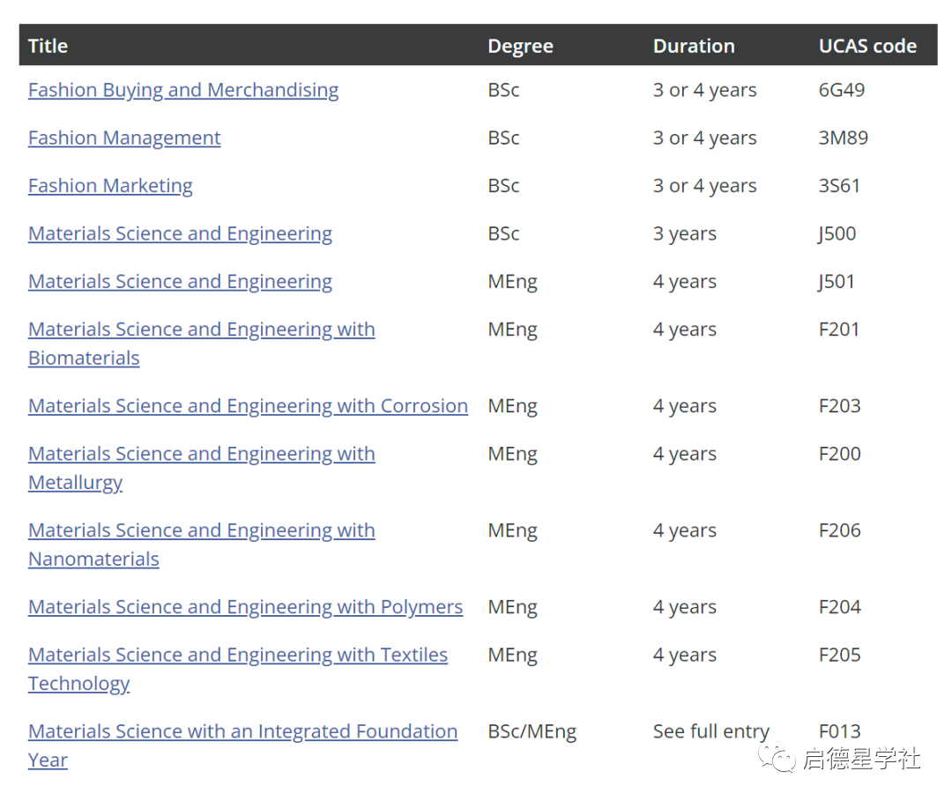Screen dimensions: 952x801
Task: Click the Degree column header
Action: (520, 46)
